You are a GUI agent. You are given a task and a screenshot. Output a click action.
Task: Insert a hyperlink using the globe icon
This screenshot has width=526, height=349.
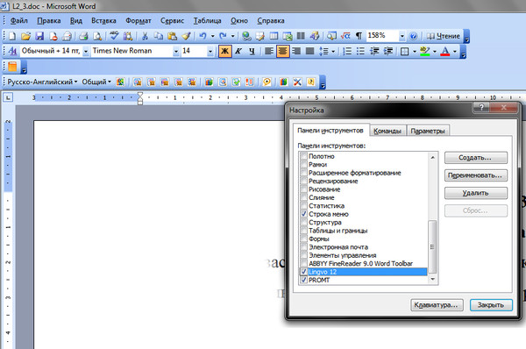(246, 36)
